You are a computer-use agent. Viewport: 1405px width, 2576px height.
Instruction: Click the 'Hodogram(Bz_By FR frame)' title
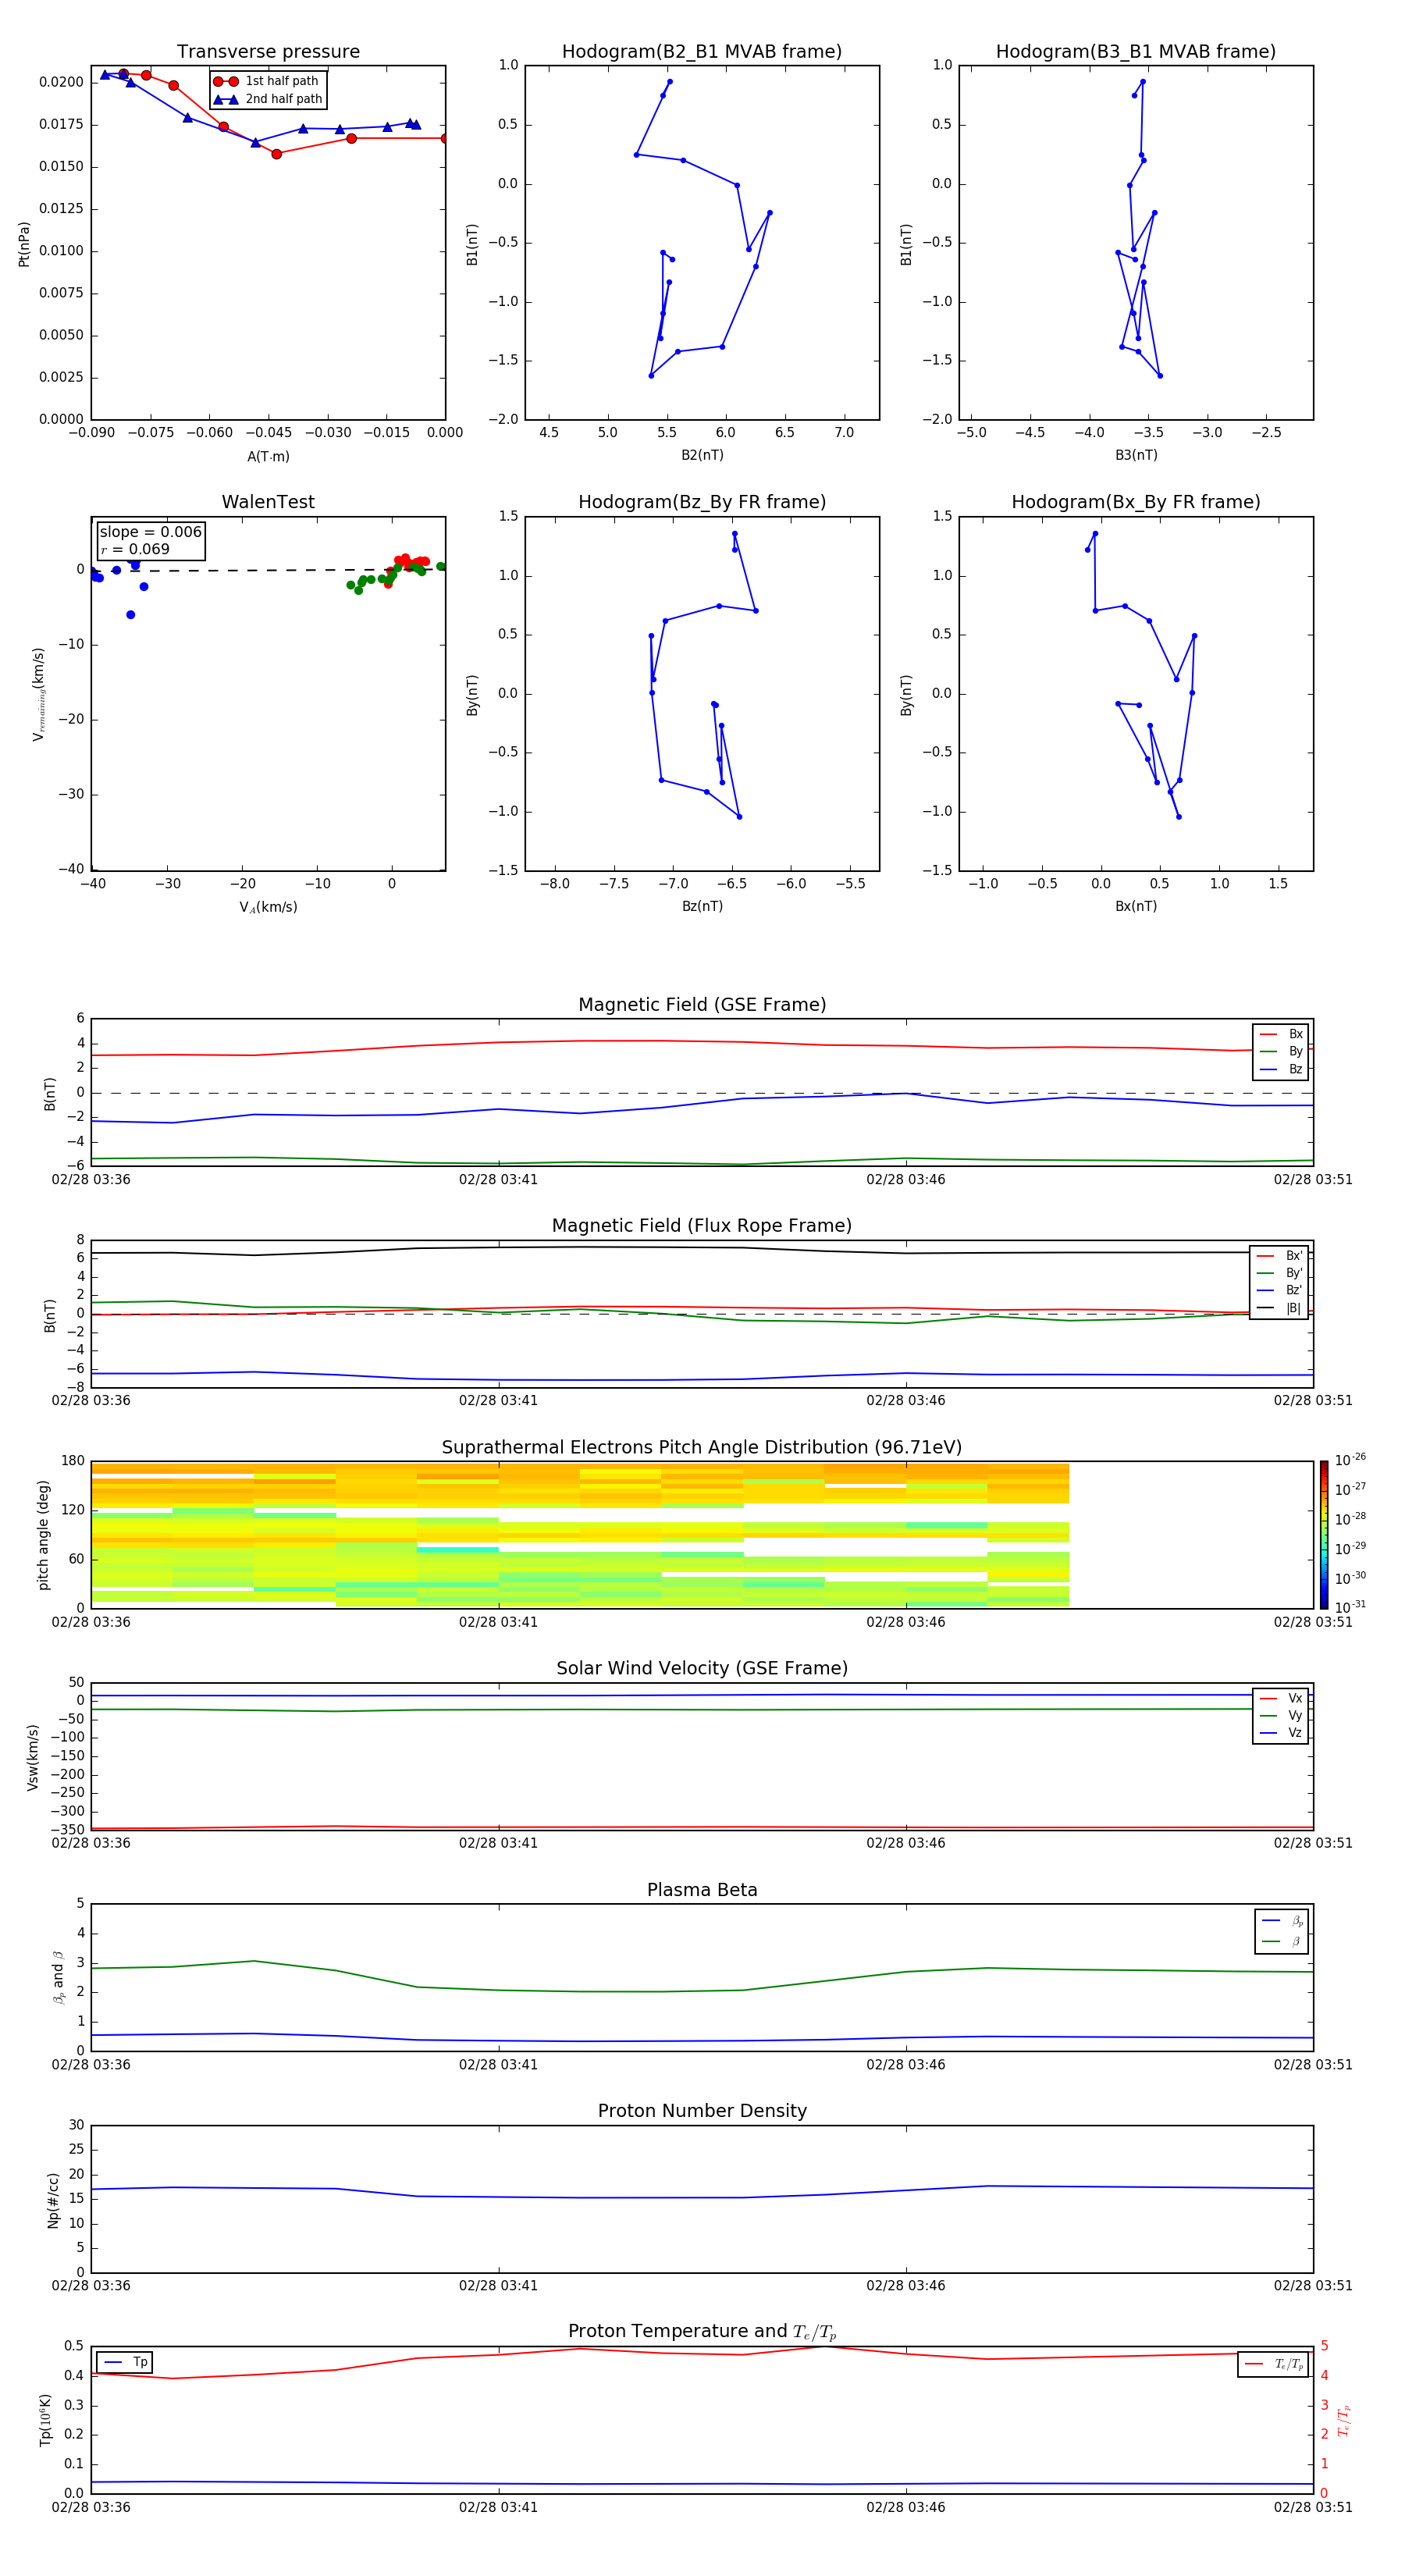[702, 502]
